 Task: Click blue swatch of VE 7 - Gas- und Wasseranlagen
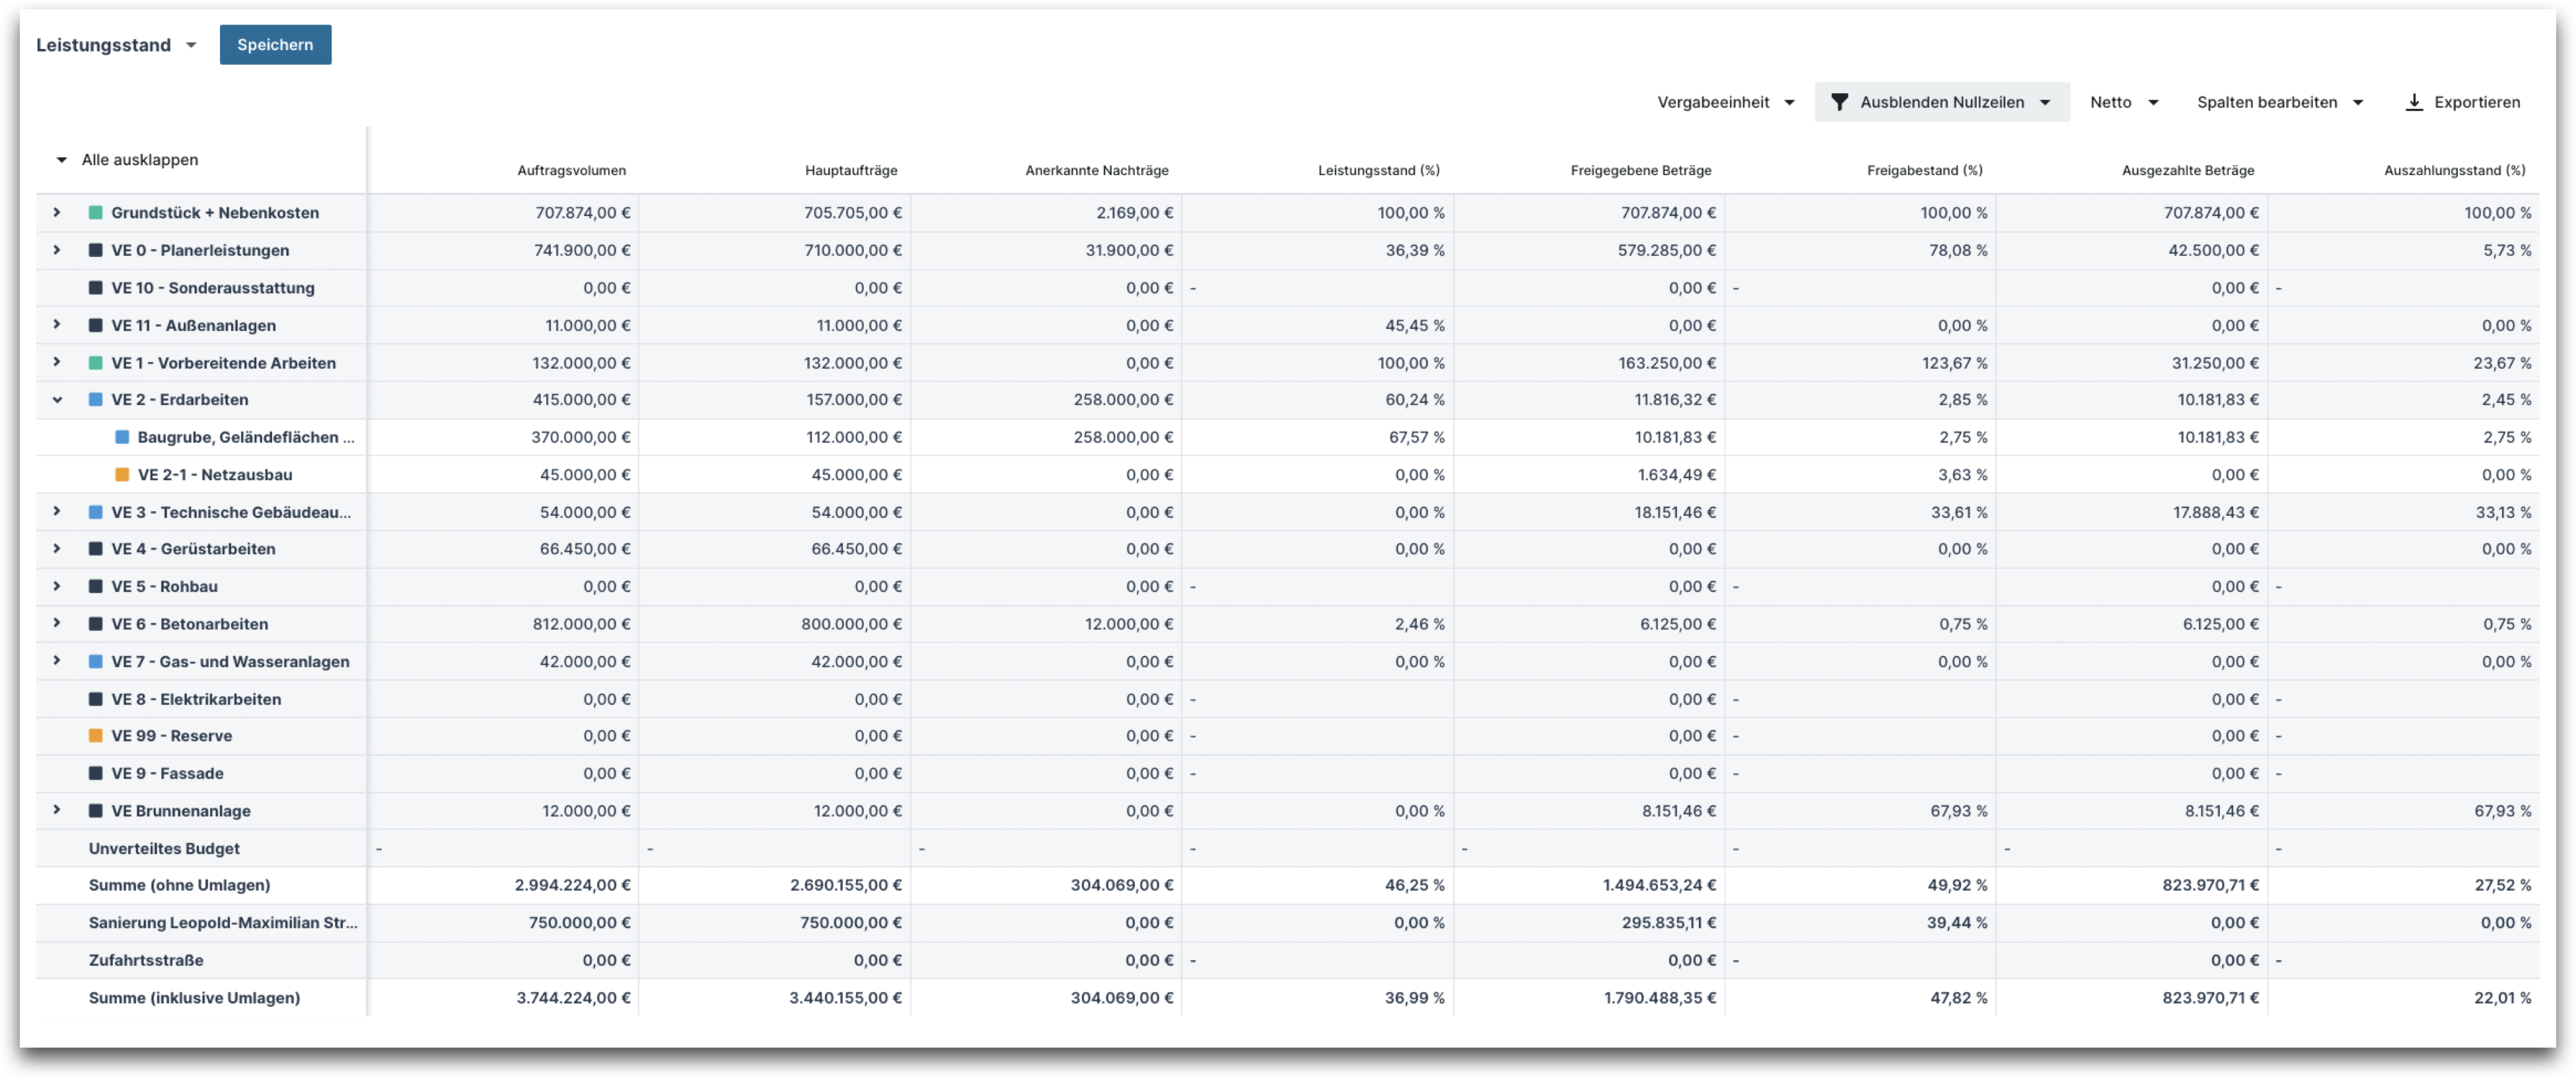[96, 662]
